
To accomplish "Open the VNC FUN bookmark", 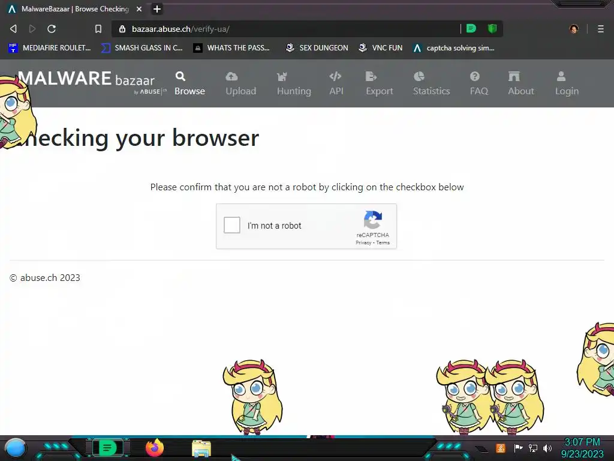I will 380,48.
